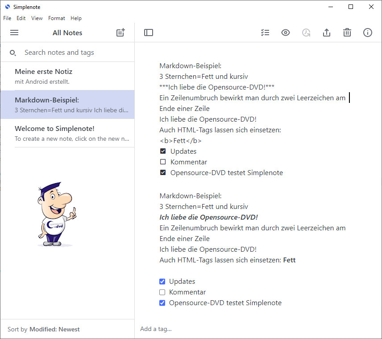Image resolution: width=382 pixels, height=339 pixels.
Task: Check the rendered Kommentar checkbox
Action: pos(162,292)
